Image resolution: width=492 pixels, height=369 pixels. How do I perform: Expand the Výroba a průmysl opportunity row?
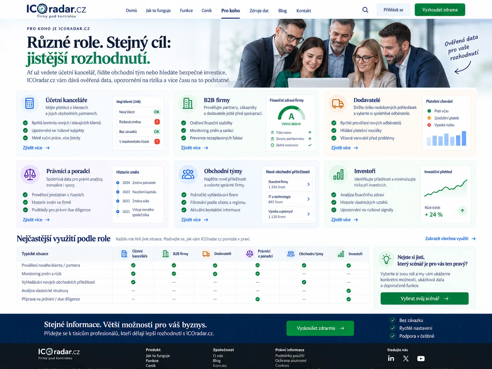coord(289,214)
